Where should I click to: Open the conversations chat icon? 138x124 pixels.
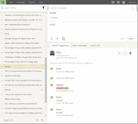(x=113, y=2)
